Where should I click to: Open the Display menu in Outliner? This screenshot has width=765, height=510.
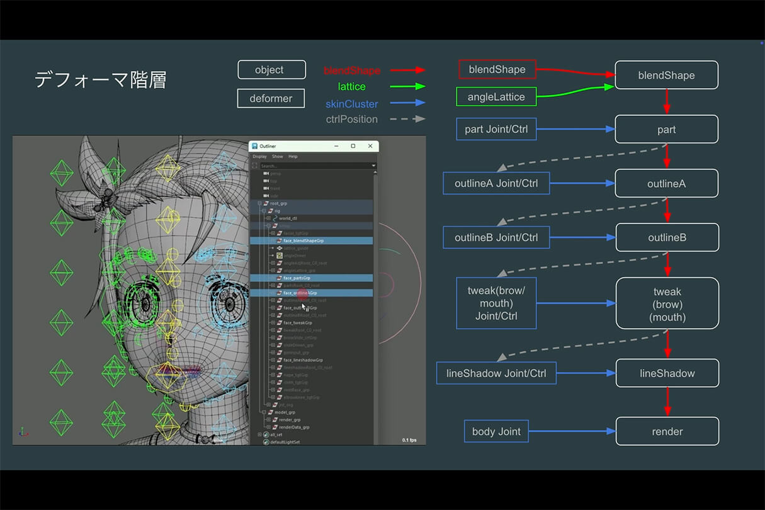coord(259,156)
